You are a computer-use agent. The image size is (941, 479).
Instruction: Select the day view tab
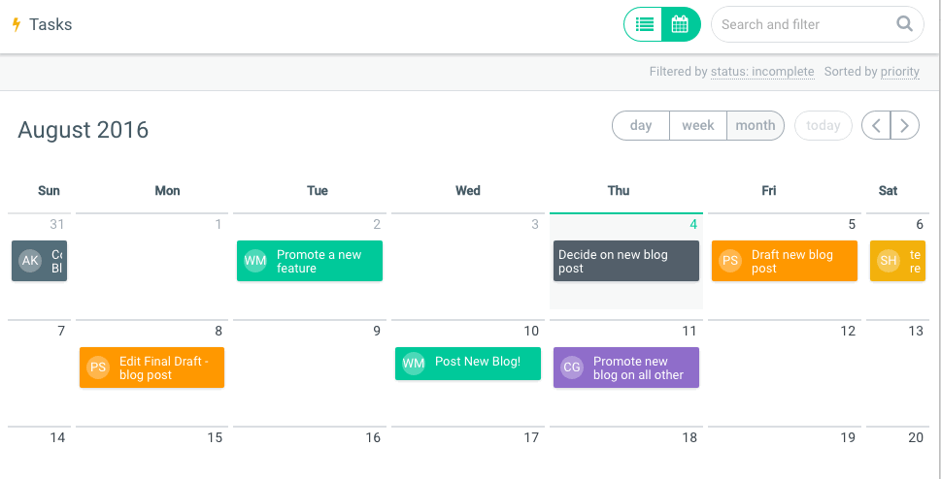tap(641, 125)
